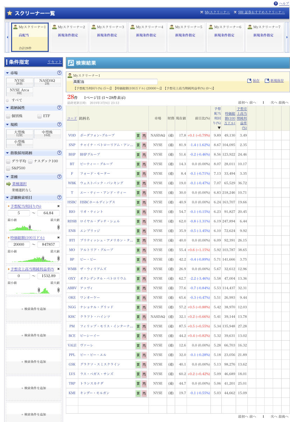
Task: Open the Myスクリーナー7 tab
Action: (x=264, y=37)
